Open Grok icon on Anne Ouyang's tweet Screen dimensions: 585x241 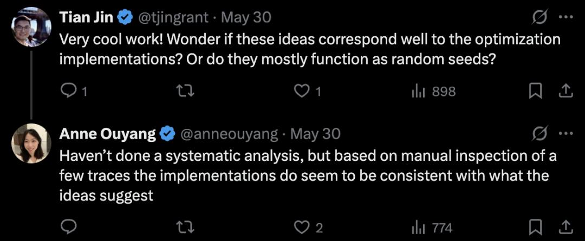coord(539,133)
